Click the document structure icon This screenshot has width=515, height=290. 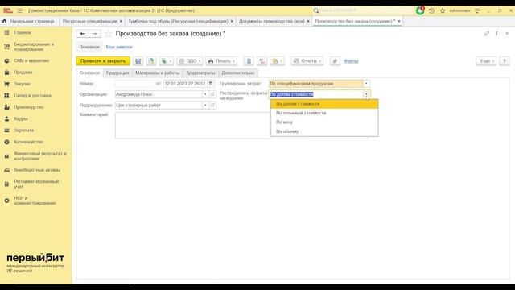[x=249, y=61]
